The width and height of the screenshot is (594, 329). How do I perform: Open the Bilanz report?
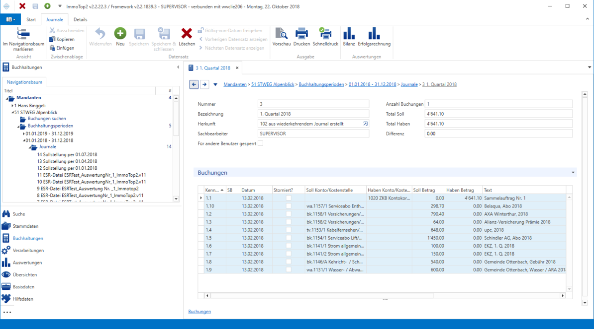click(x=349, y=34)
